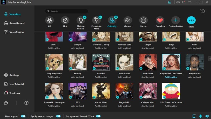Select the Dagoth Ur voice thumbnail
The image size is (211, 119).
point(124,91)
